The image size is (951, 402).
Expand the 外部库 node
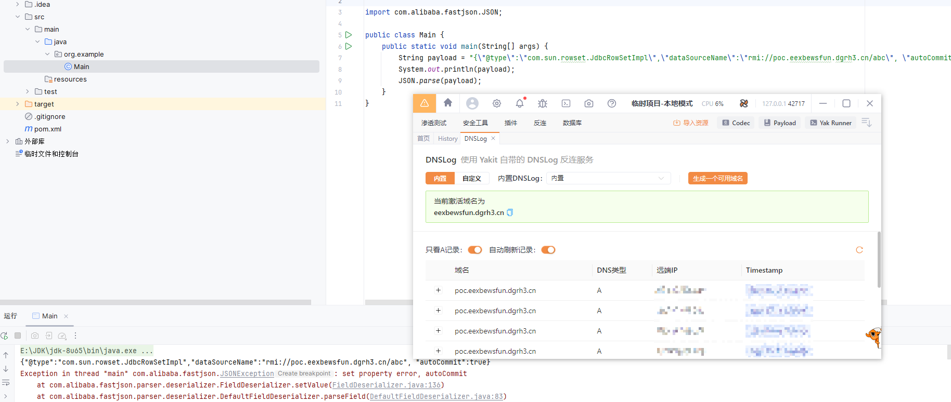coord(7,141)
